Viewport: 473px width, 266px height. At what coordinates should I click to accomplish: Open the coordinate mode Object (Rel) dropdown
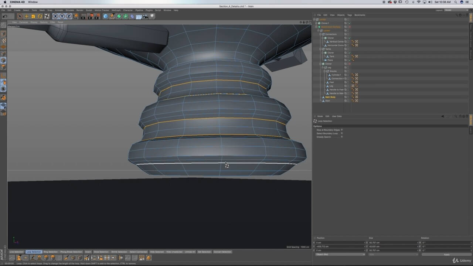click(x=340, y=255)
